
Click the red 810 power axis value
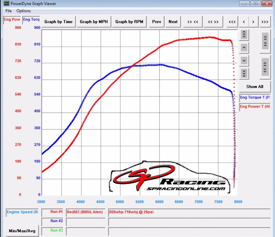tap(18, 44)
